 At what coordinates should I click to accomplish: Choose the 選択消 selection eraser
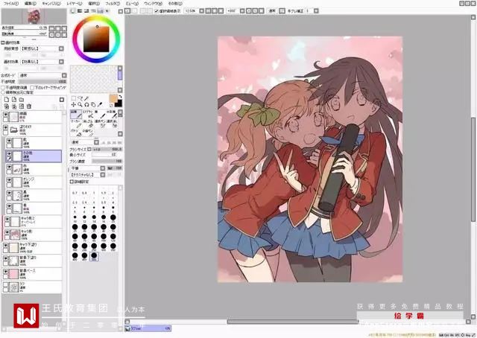click(111, 124)
